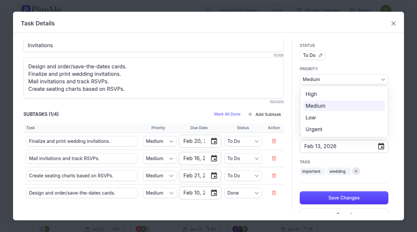Open priority dropdown for Design and order subtask
The height and width of the screenshot is (232, 417).
pyautogui.click(x=160, y=193)
